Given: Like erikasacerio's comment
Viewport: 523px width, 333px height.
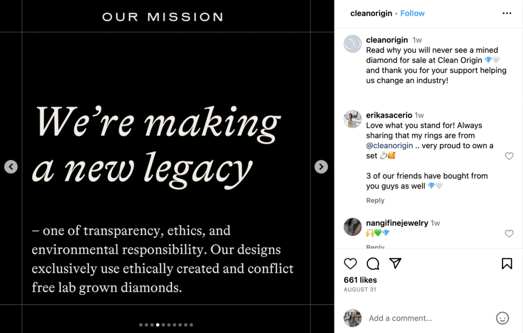Looking at the screenshot, I should click(x=509, y=156).
